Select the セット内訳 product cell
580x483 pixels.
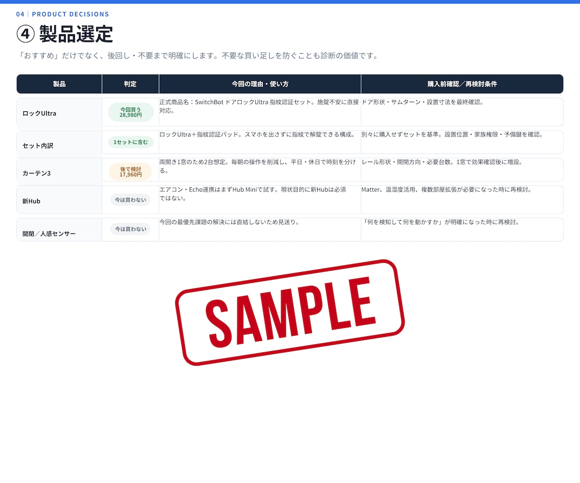(x=59, y=143)
